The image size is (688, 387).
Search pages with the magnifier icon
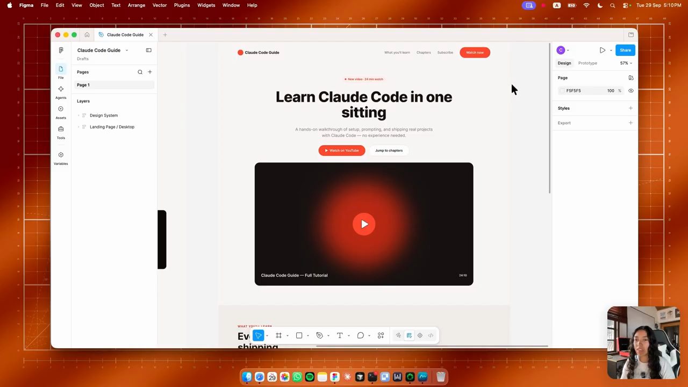(x=140, y=72)
